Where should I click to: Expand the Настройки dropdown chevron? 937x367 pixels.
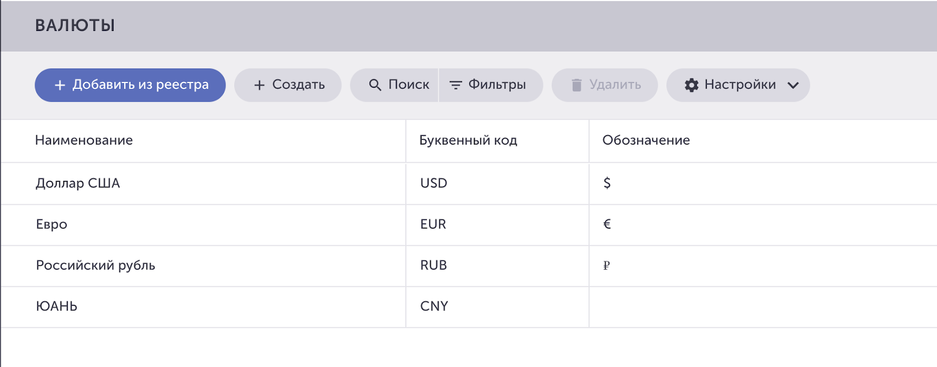point(793,85)
